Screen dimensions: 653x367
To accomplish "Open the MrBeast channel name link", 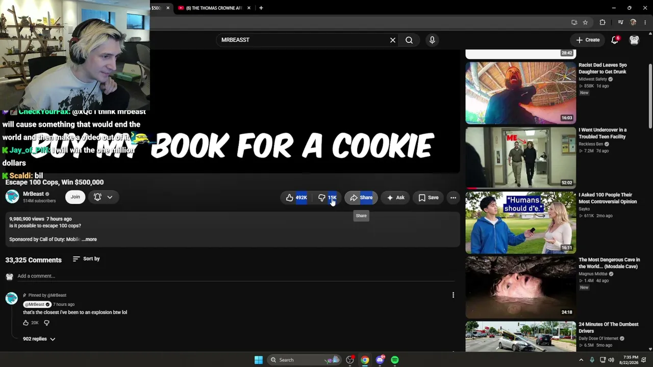I will (x=34, y=194).
